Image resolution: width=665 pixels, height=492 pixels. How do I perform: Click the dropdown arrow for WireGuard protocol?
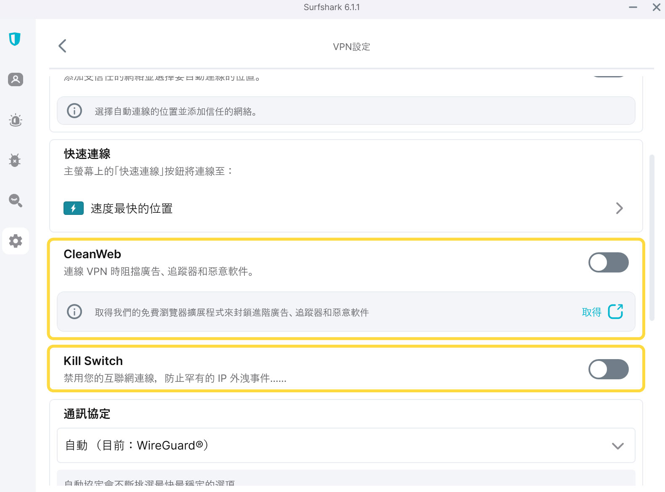tap(617, 446)
